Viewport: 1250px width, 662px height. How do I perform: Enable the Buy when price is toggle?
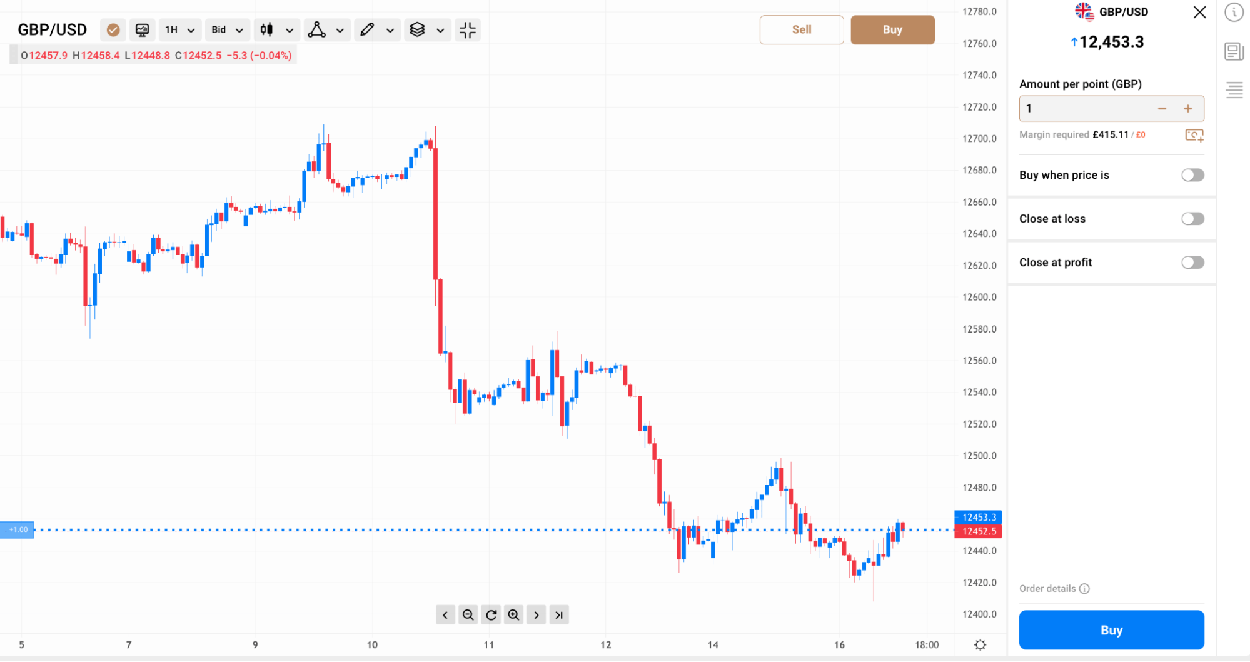(1192, 175)
